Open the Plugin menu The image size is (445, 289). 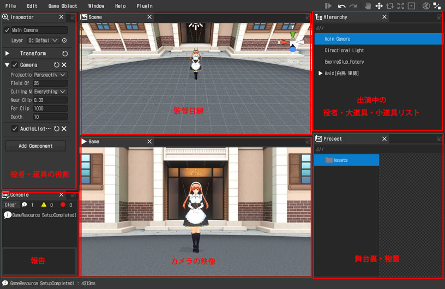coord(145,6)
